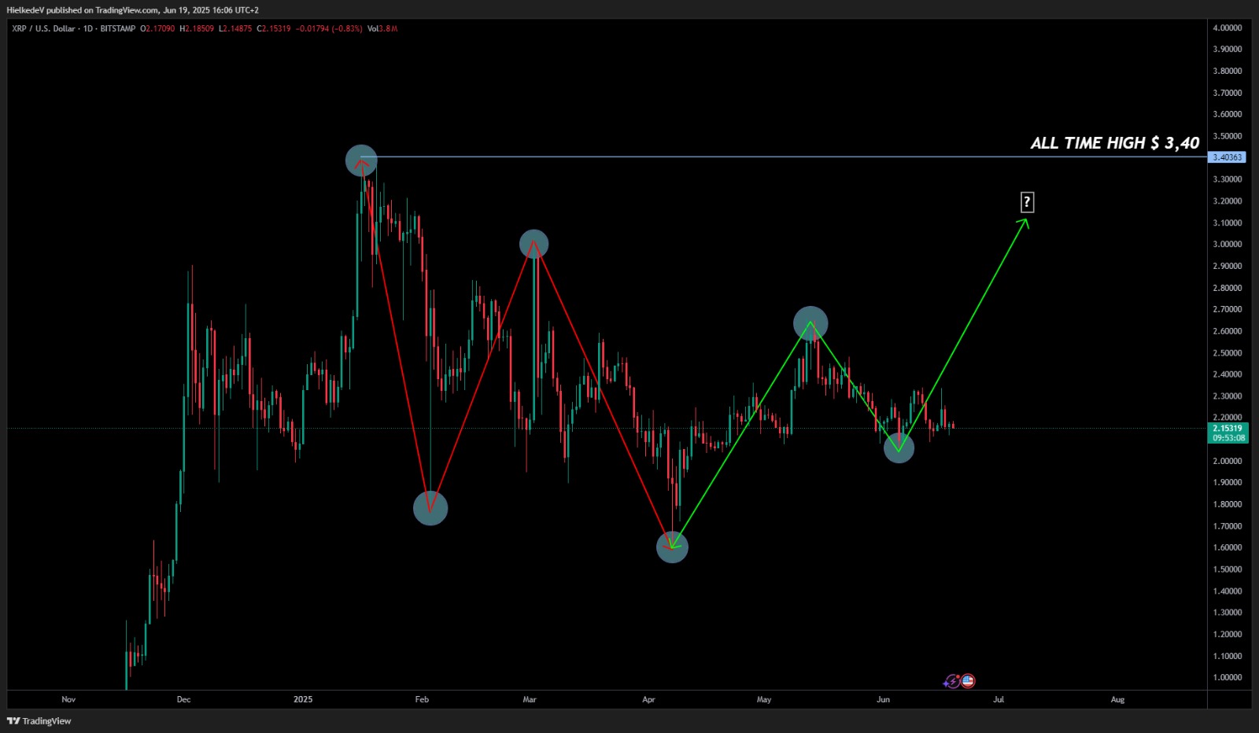Click the open value O2.17090
The width and height of the screenshot is (1259, 733).
tap(157, 28)
